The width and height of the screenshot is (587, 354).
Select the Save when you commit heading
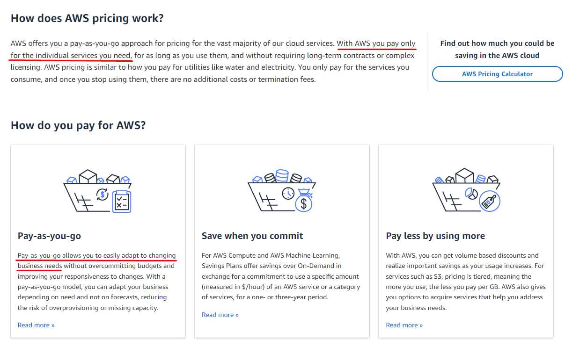pos(252,236)
